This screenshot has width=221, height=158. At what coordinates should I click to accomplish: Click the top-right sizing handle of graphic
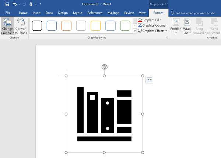click(x=143, y=76)
